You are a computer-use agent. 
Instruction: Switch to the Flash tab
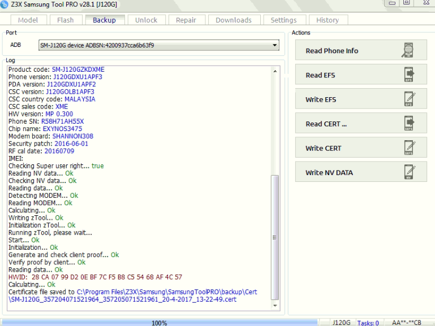click(x=66, y=20)
